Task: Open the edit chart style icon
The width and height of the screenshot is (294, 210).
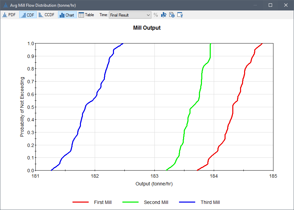Action: pyautogui.click(x=164, y=15)
